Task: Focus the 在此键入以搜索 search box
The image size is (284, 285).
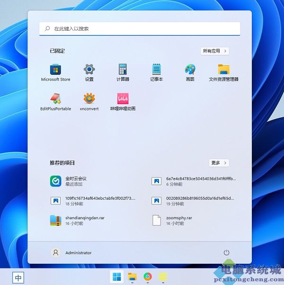Action: (140, 28)
